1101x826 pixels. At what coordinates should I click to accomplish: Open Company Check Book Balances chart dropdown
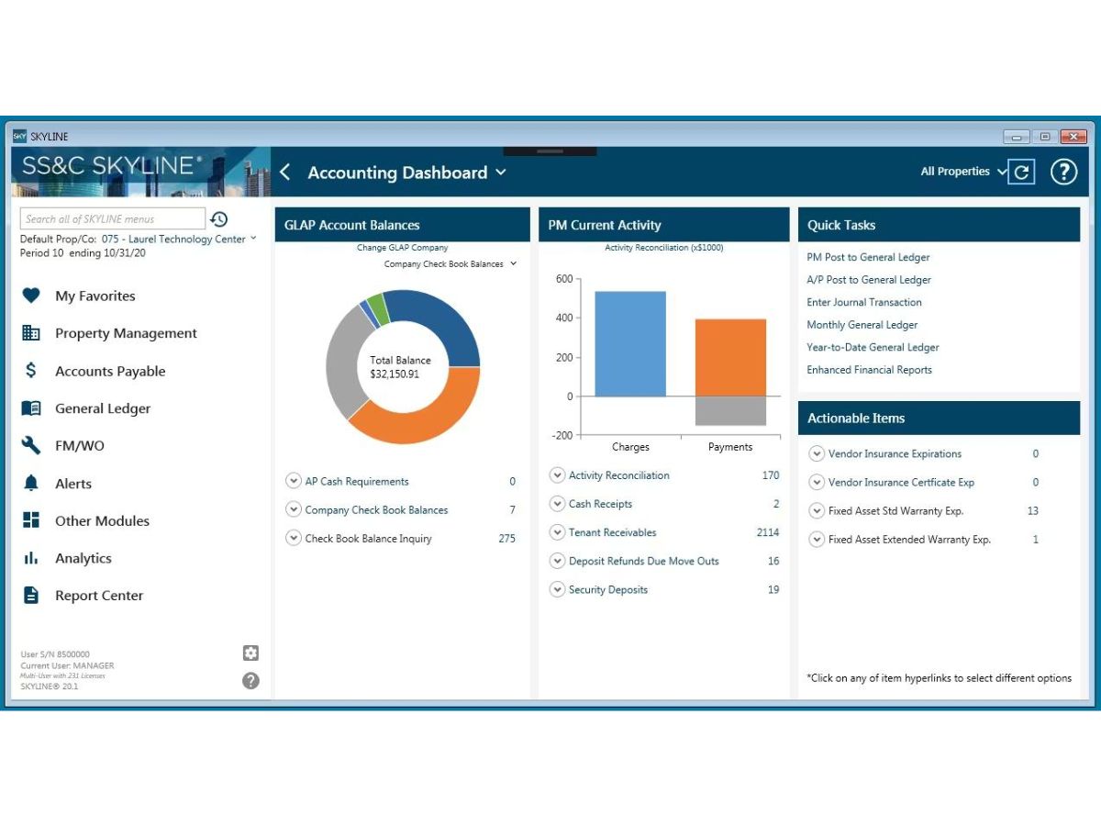(450, 264)
